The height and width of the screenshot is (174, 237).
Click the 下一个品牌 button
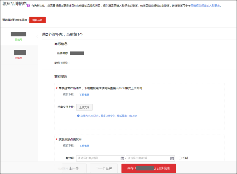click(x=104, y=168)
